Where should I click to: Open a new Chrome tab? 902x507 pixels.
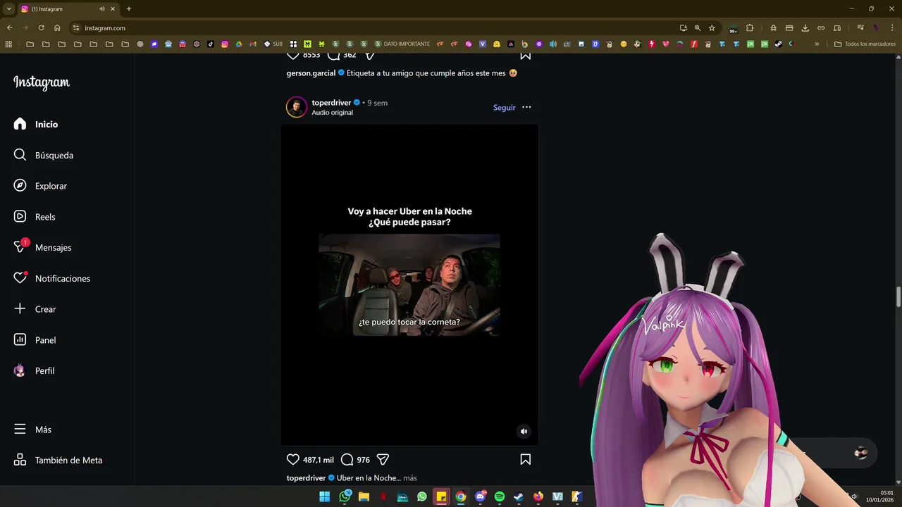128,9
